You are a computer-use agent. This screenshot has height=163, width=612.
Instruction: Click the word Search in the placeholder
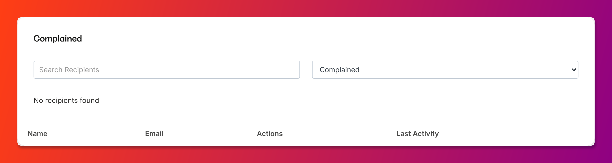click(51, 70)
